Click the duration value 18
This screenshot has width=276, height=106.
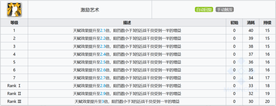pyautogui.click(x=267, y=86)
